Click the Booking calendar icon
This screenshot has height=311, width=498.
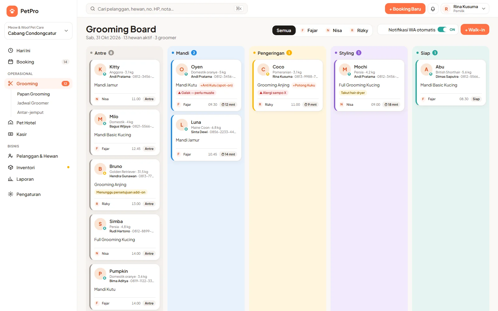pyautogui.click(x=11, y=62)
